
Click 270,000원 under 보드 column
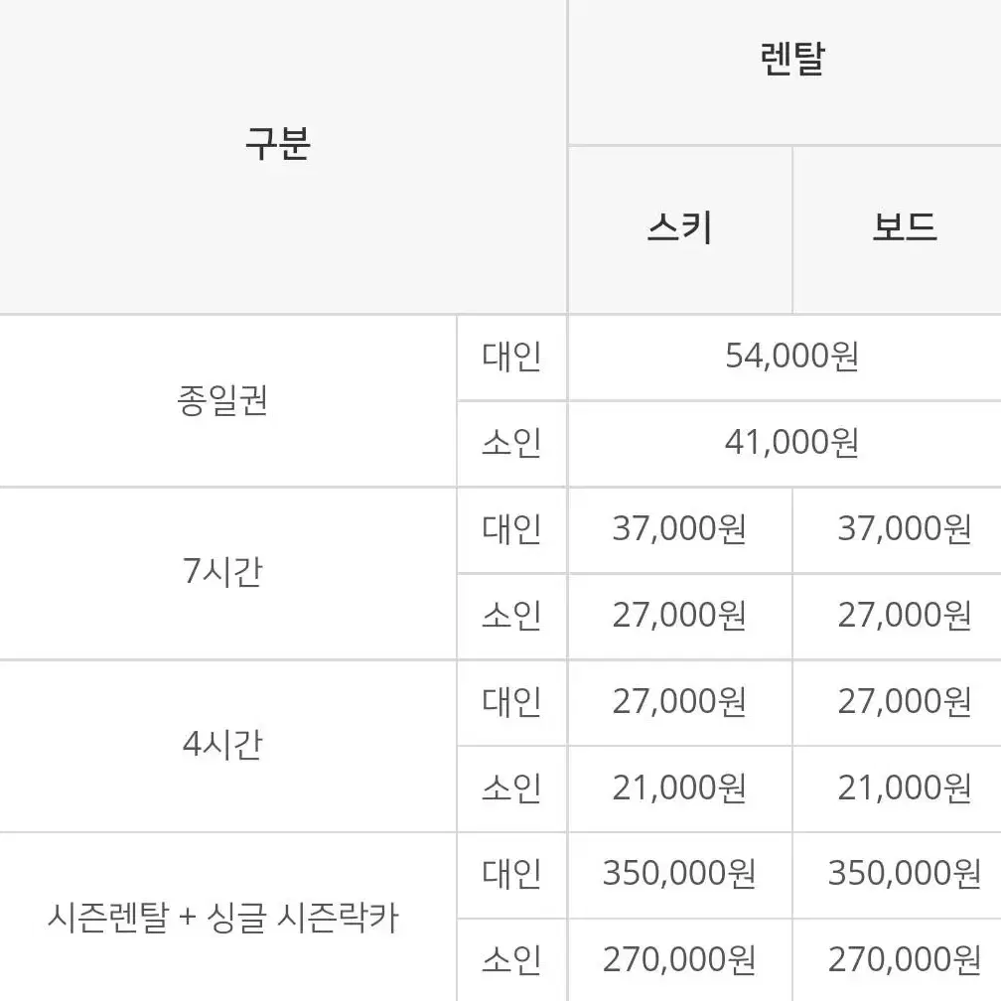click(905, 959)
